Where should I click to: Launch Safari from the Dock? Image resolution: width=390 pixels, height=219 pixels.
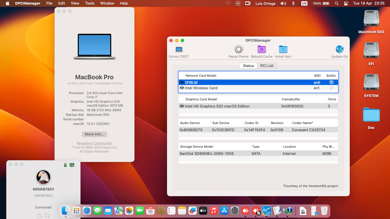[x=87, y=211]
